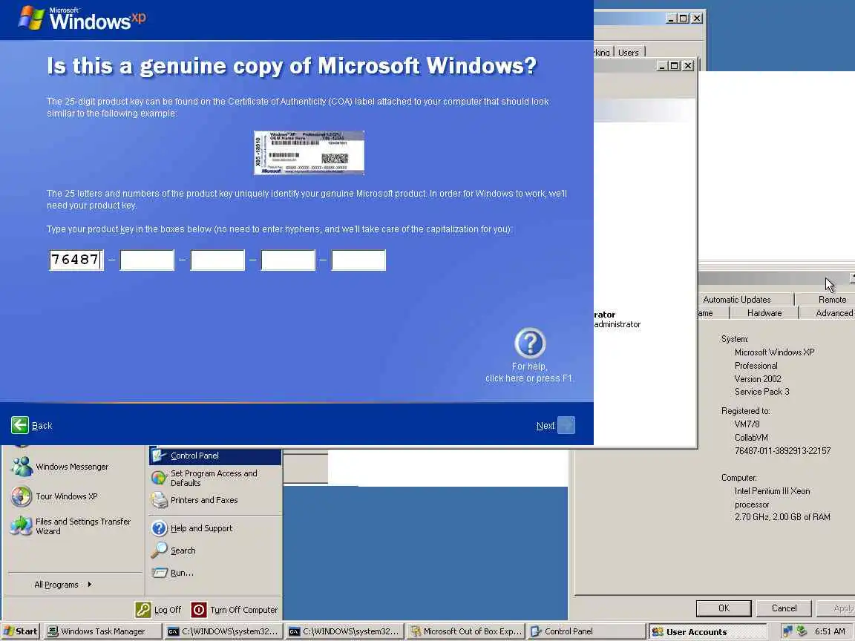This screenshot has width=855, height=641.
Task: Switch to User Accounts taskbar item
Action: click(x=708, y=631)
